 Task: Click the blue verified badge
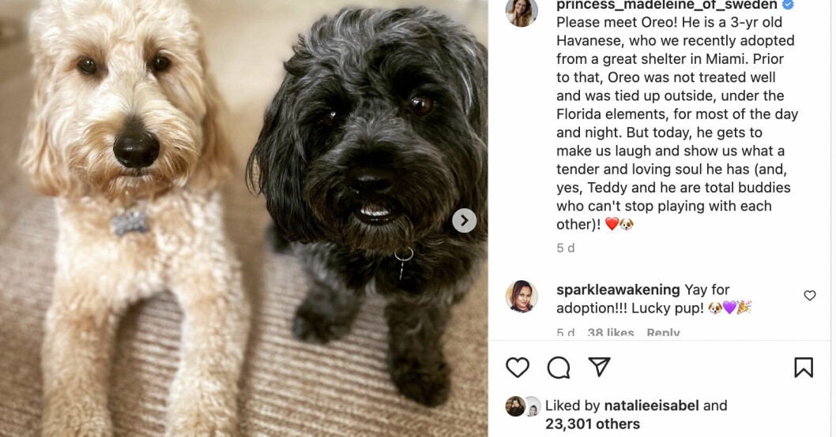point(788,5)
